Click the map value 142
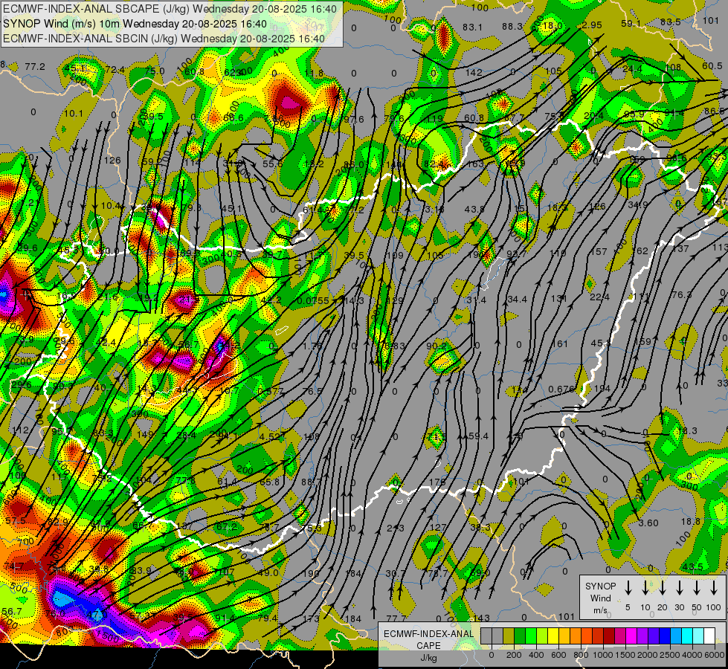Viewport: 728px width, 669px height. point(474,72)
